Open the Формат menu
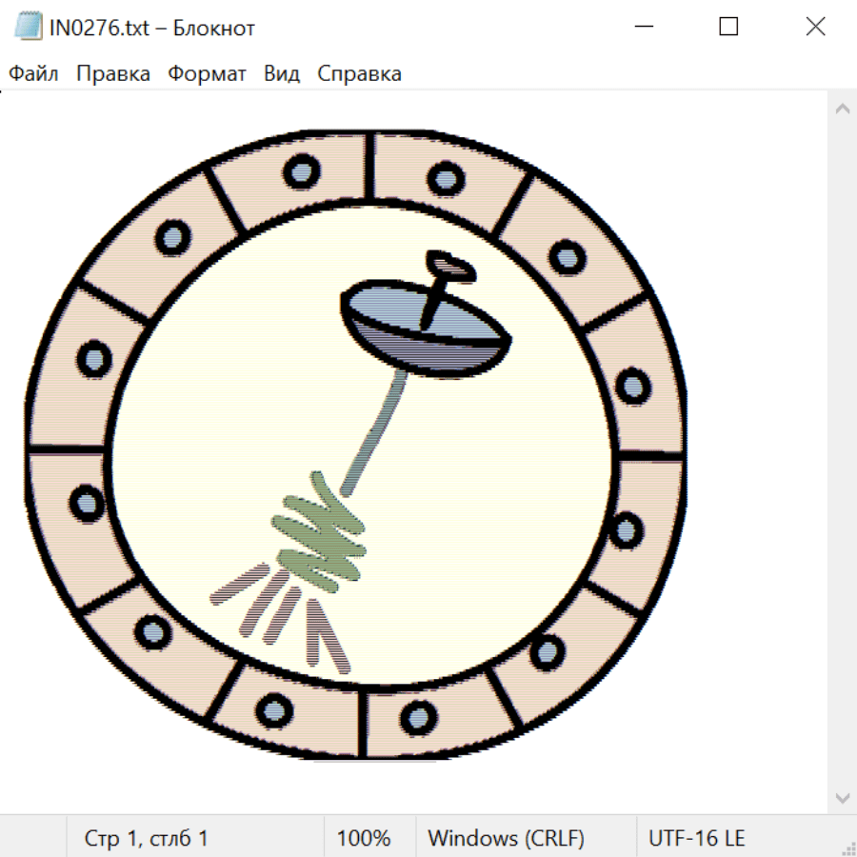The height and width of the screenshot is (857, 857). click(x=207, y=74)
